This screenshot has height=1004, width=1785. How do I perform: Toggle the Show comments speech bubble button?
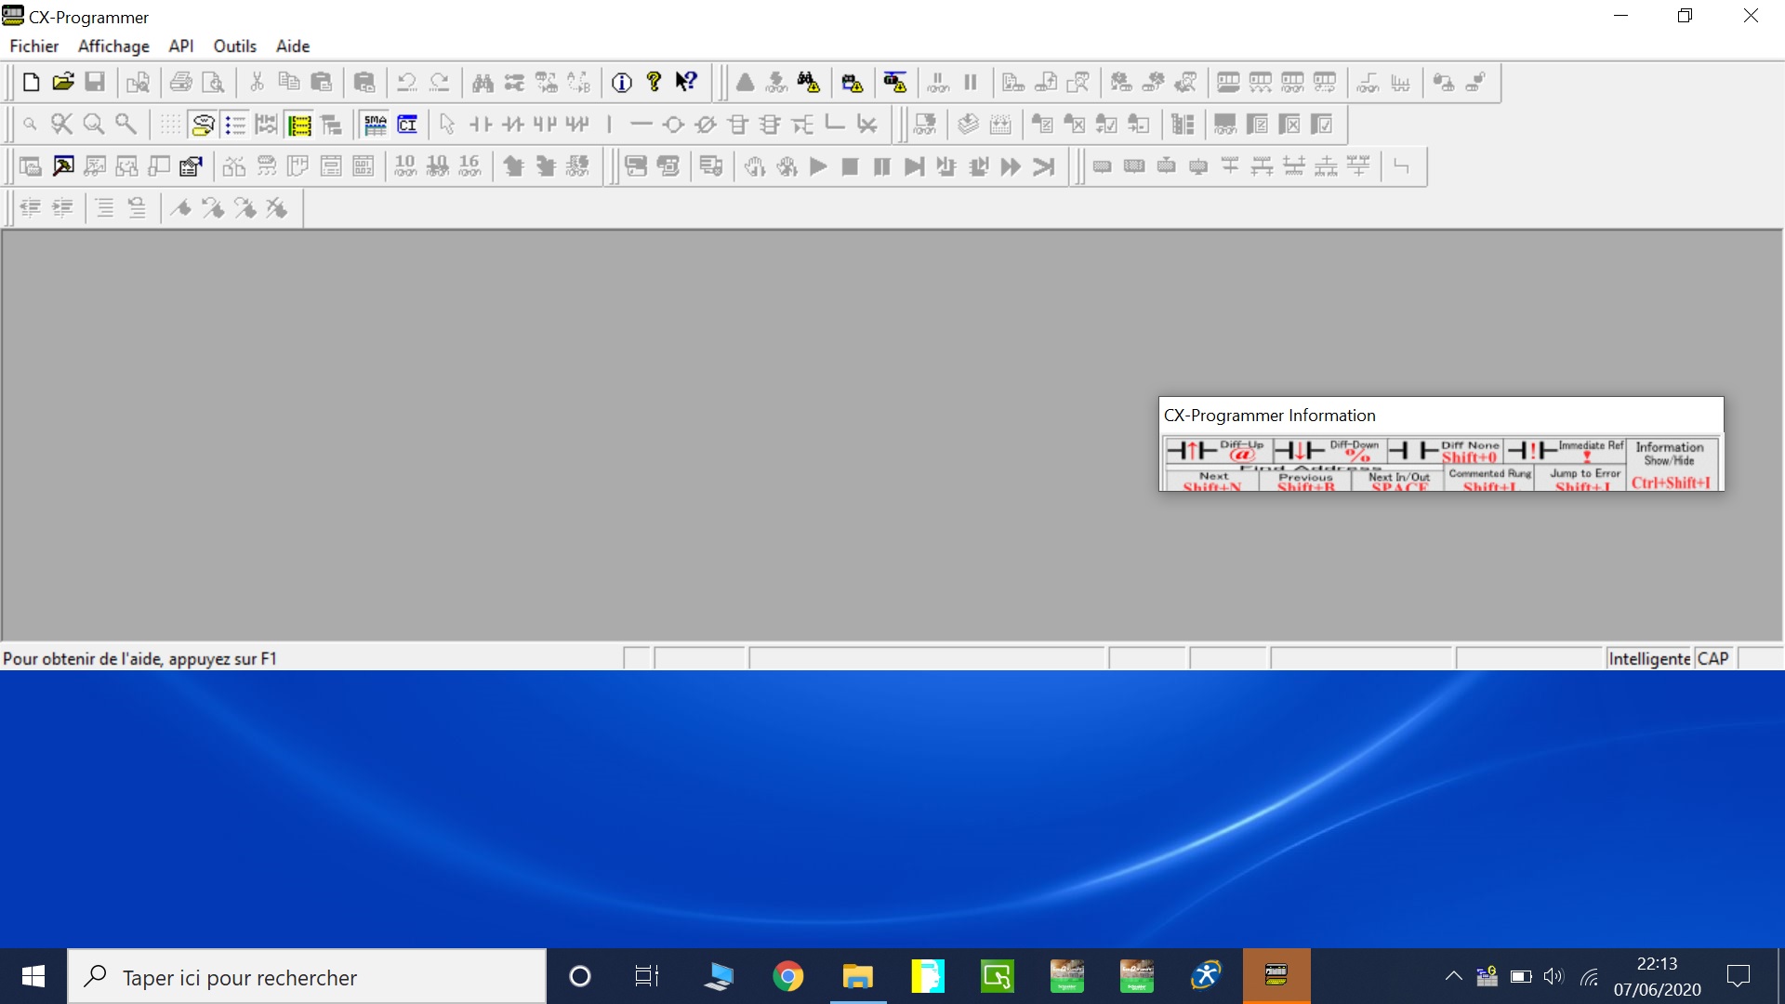[203, 125]
